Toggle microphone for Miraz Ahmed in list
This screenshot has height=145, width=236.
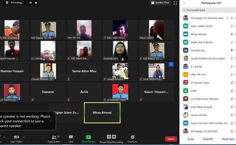coord(231,34)
